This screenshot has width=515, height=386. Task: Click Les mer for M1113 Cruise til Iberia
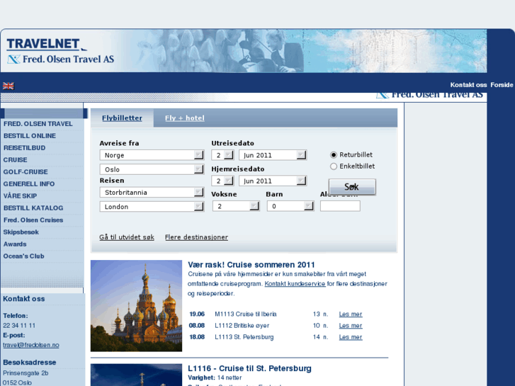351,314
